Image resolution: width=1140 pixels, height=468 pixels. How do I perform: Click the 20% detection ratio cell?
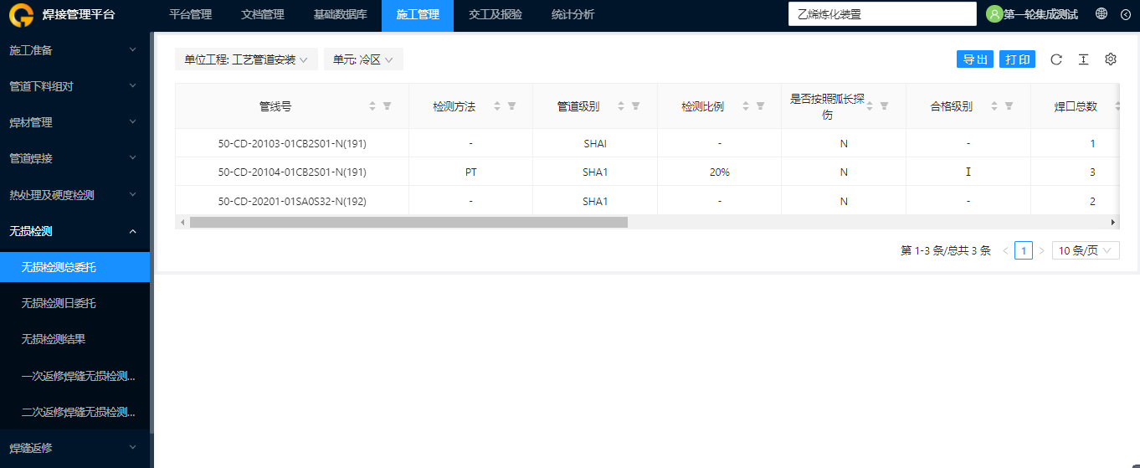pos(720,172)
